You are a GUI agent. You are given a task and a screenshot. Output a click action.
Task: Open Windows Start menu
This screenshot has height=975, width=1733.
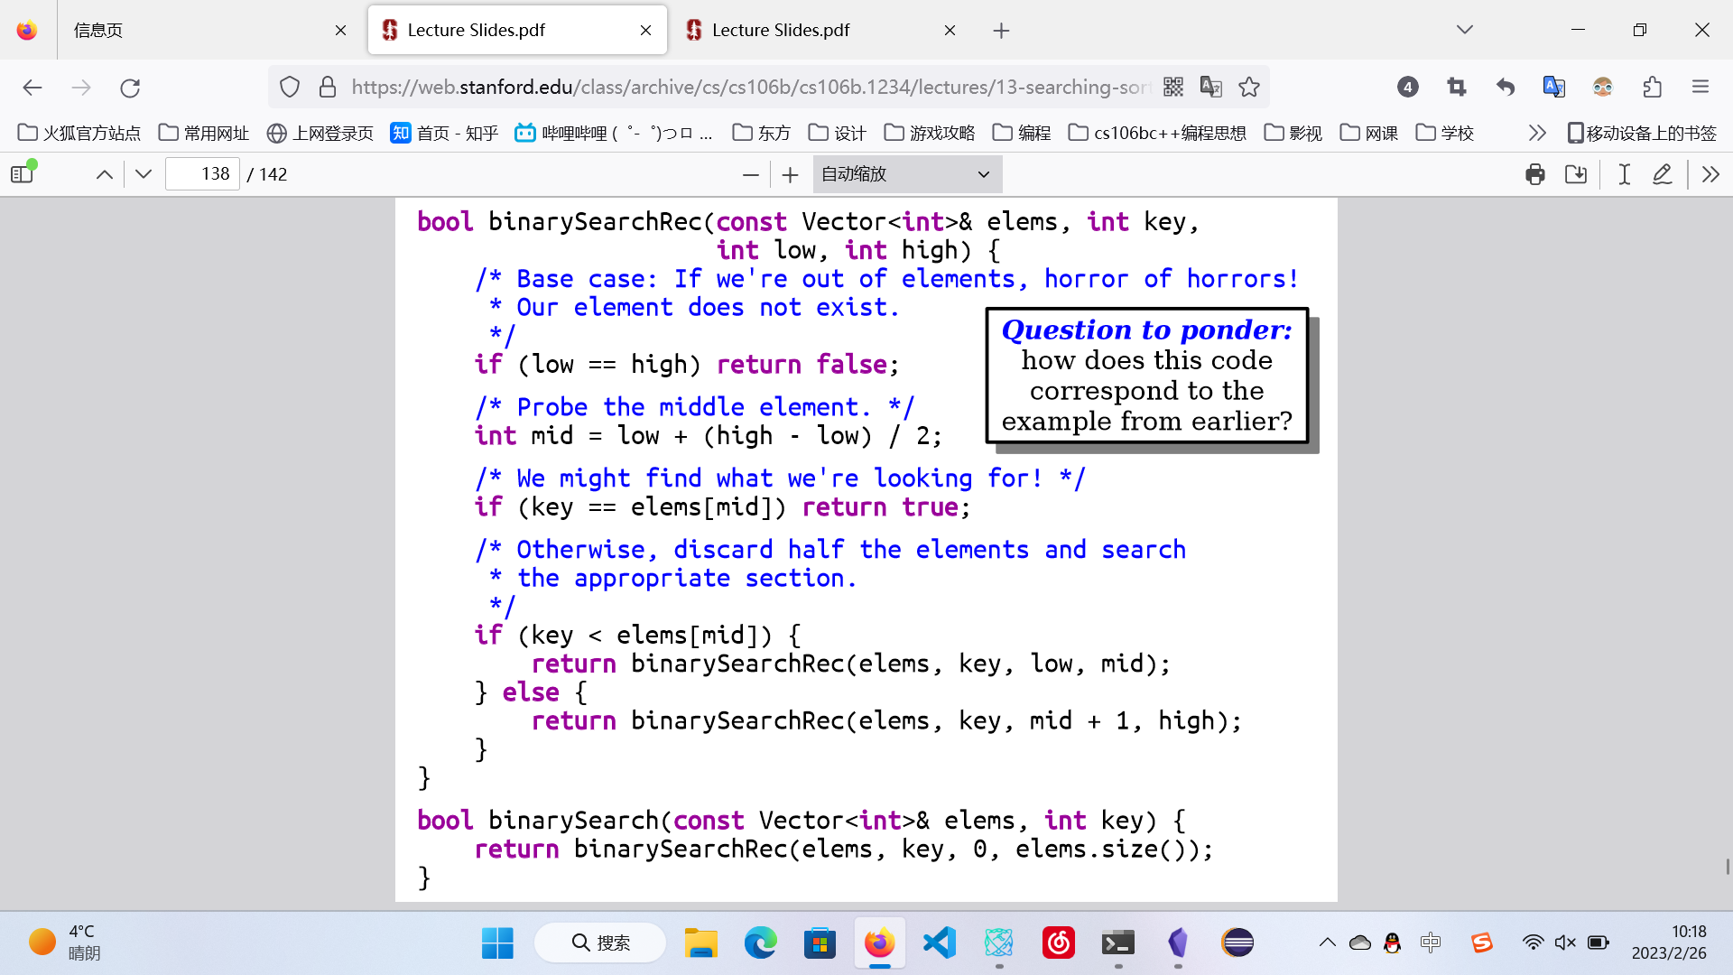(x=497, y=942)
